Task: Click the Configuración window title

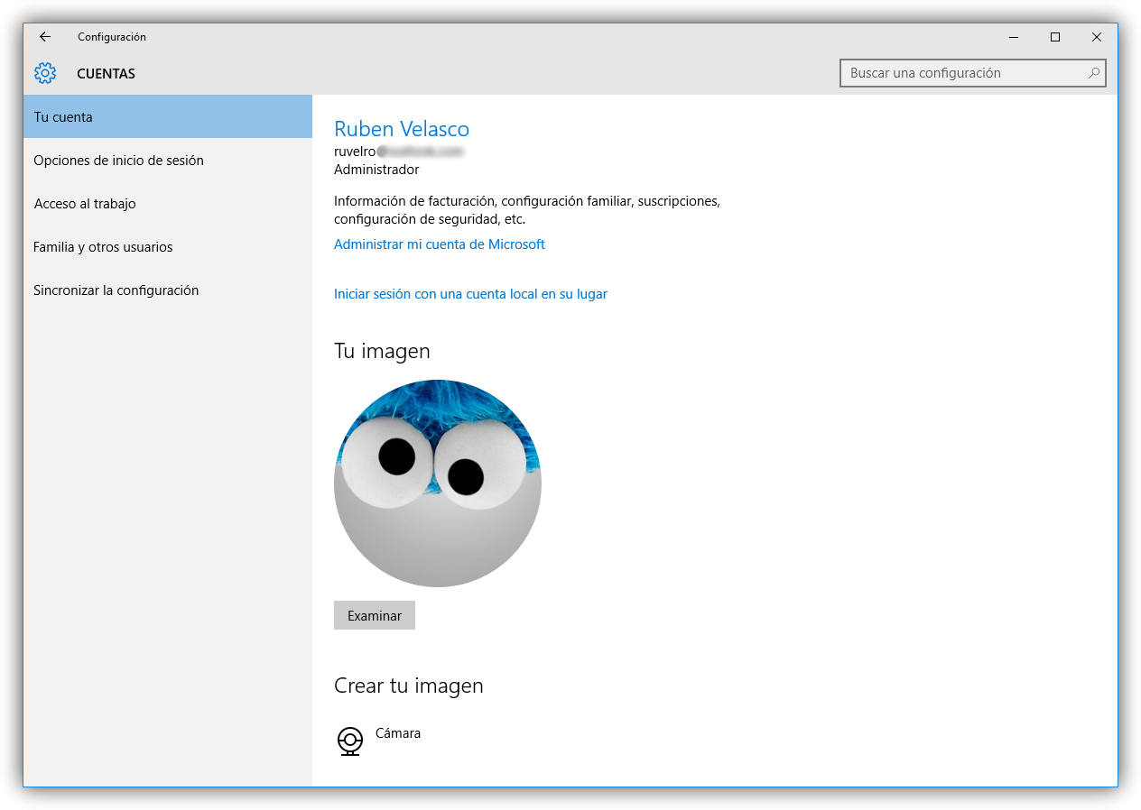Action: tap(112, 37)
